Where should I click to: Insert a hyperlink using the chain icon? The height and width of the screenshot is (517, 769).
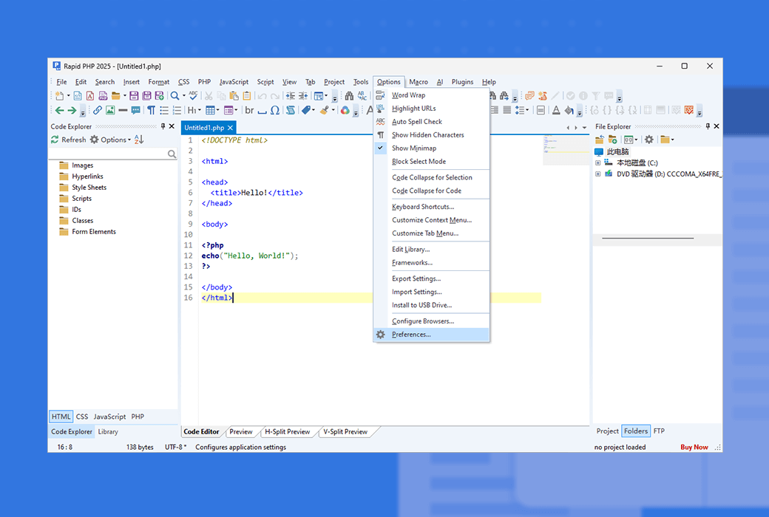click(98, 110)
